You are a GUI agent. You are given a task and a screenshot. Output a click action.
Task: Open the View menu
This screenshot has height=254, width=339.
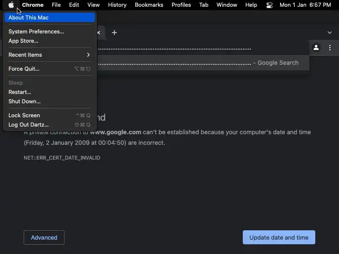(x=93, y=5)
